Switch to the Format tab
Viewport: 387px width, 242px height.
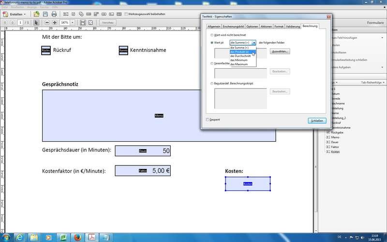tap(279, 27)
